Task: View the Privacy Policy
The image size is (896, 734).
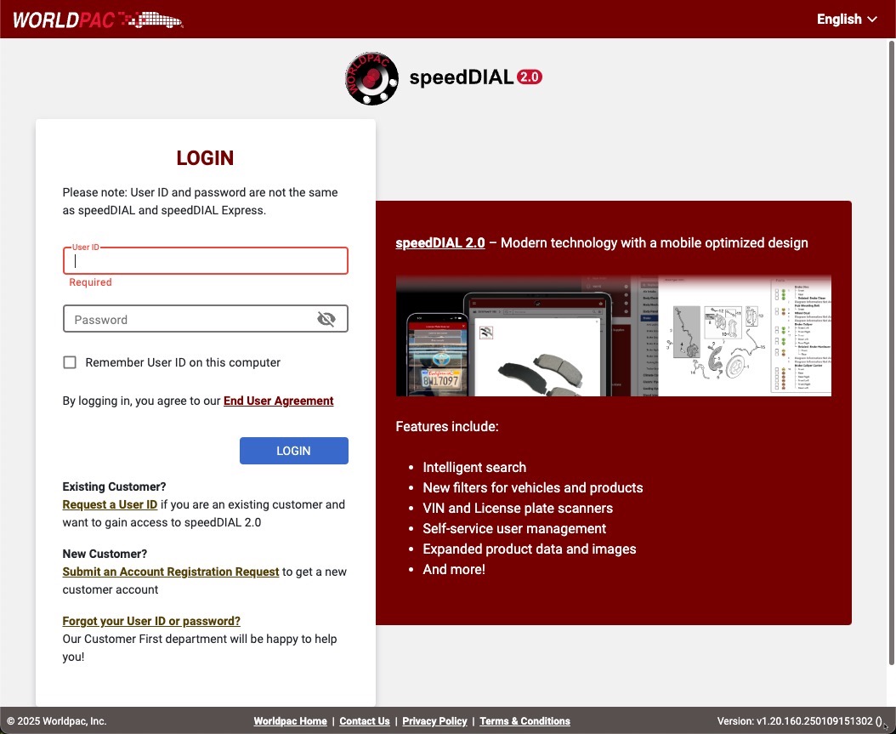Action: click(x=434, y=720)
